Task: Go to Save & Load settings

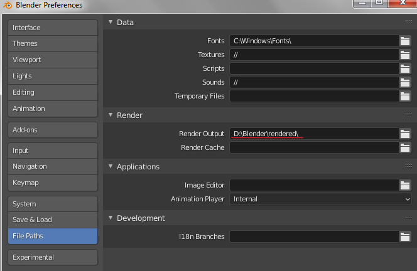Action: tap(53, 220)
